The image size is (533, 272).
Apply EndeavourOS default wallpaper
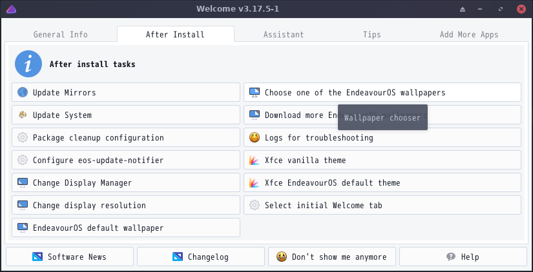click(x=126, y=228)
